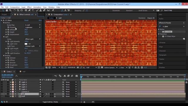Enable Frame Blending timeline icon

click(x=68, y=76)
